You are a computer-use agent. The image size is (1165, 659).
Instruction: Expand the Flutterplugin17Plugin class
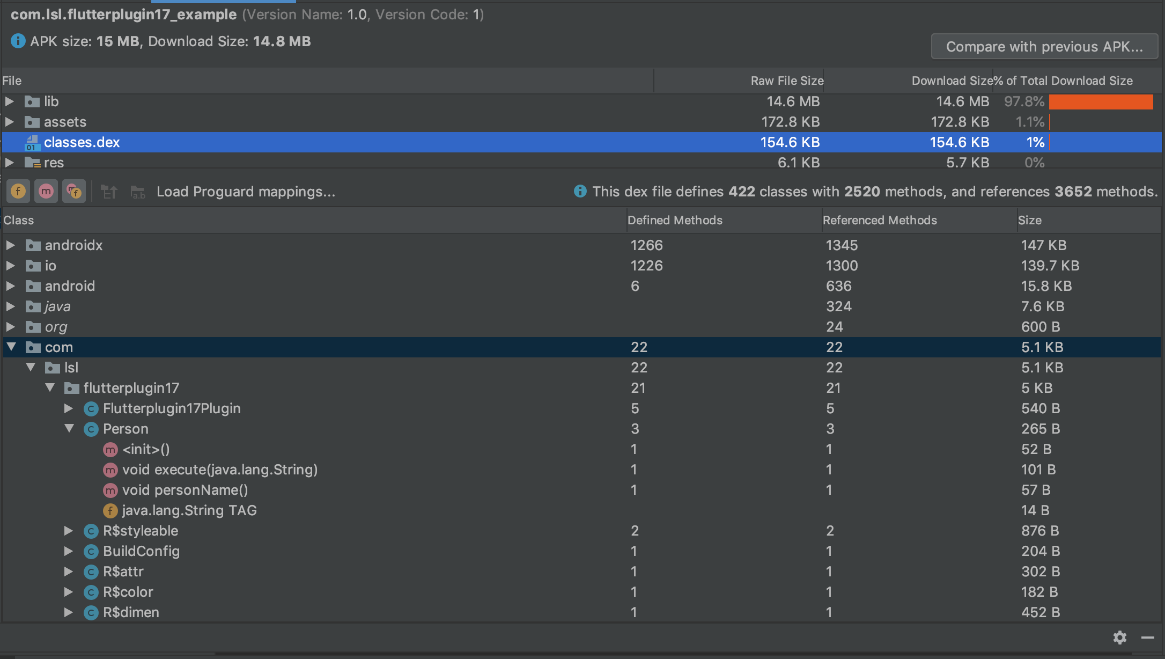point(69,409)
